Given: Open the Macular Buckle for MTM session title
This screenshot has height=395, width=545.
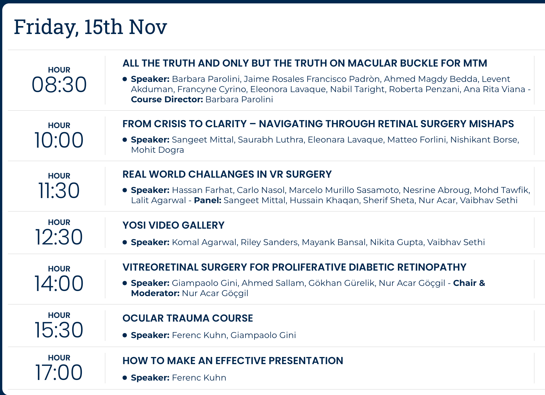Looking at the screenshot, I should tap(305, 63).
